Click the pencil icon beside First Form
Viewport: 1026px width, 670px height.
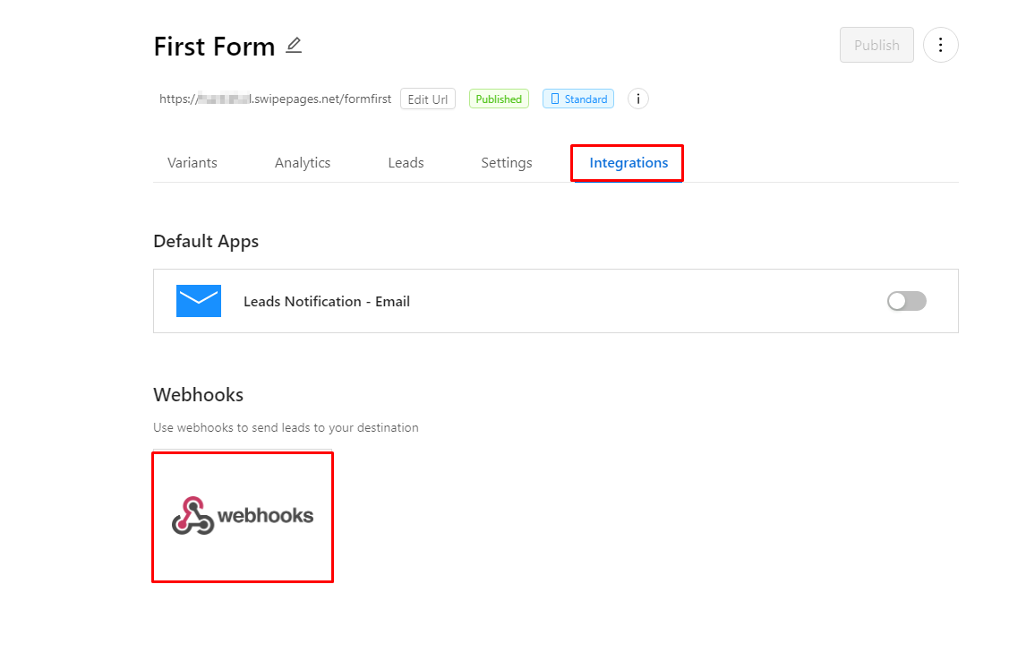click(294, 45)
